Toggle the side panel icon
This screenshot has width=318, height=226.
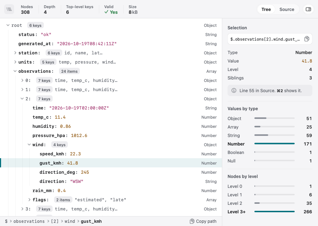pyautogui.click(x=308, y=9)
